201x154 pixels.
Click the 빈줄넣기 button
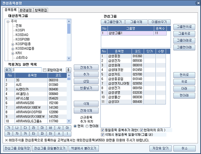coord(86,88)
